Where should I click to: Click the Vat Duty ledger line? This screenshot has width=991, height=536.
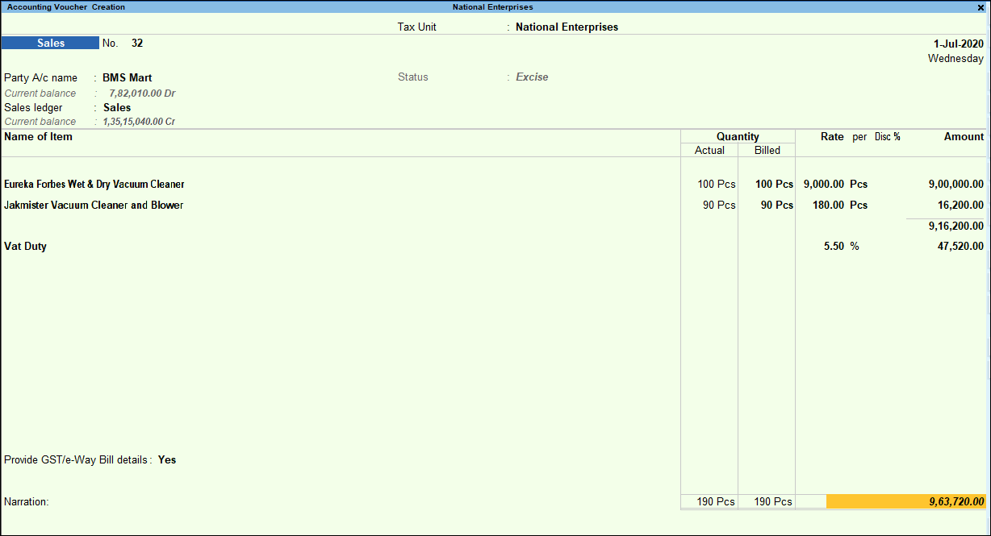tap(25, 246)
